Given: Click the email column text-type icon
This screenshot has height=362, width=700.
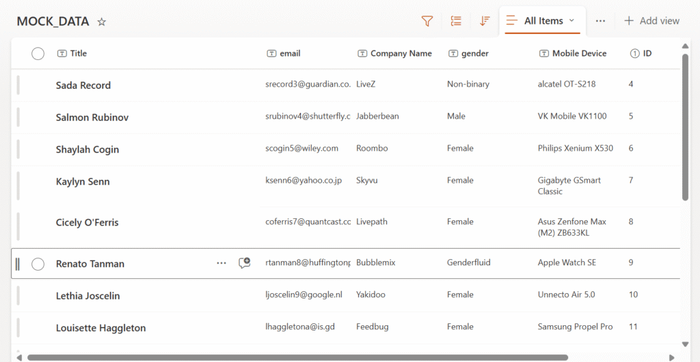Looking at the screenshot, I should click(x=271, y=53).
